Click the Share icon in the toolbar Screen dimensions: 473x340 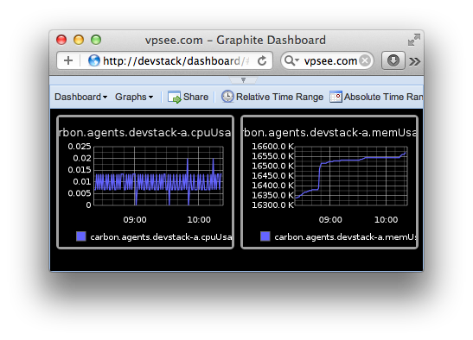point(174,97)
